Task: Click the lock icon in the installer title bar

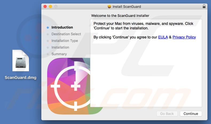Action: 204,6
